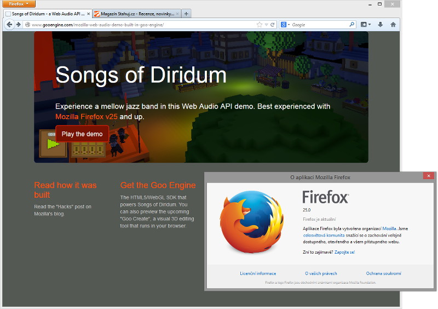Reload the current page
The width and height of the screenshot is (438, 309).
coord(272,25)
